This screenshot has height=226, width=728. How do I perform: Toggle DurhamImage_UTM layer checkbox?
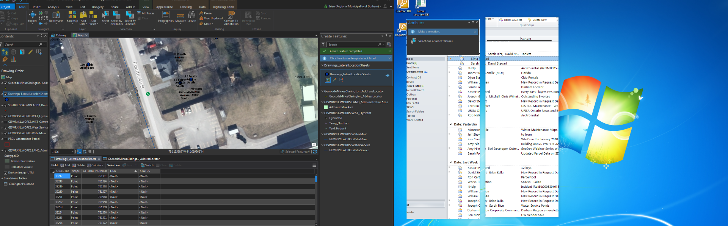point(6,172)
